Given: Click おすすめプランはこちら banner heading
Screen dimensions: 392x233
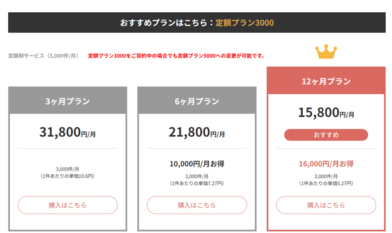Looking at the screenshot, I should click(164, 23).
